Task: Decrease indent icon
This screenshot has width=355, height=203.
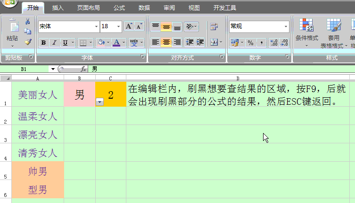Action: [x=190, y=42]
